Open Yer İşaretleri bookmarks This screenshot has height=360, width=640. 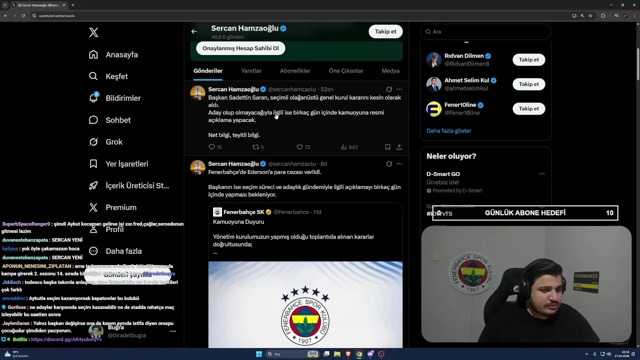[x=118, y=163]
